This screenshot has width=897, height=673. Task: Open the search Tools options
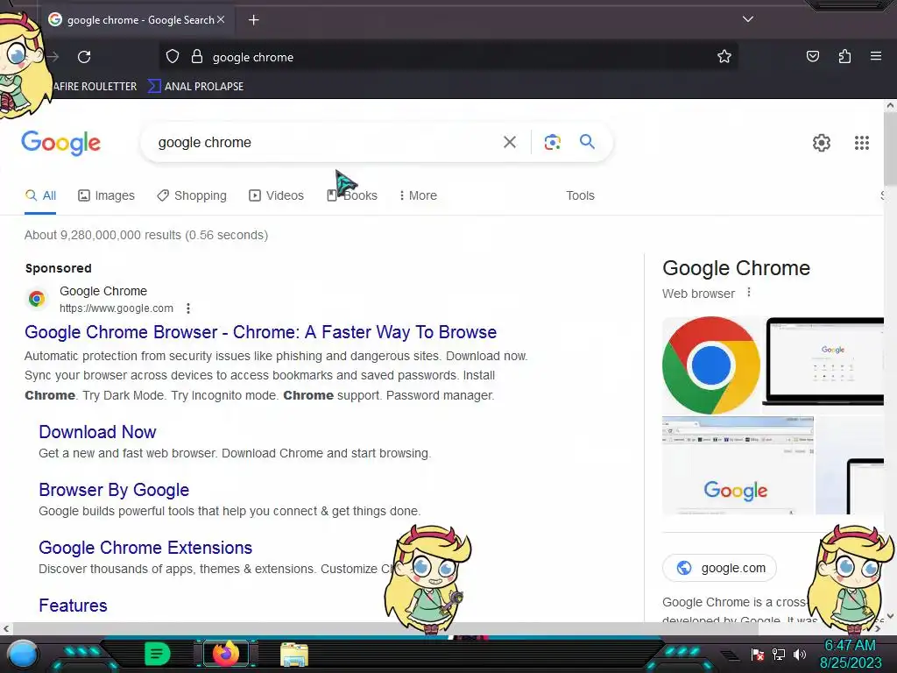[x=580, y=195]
